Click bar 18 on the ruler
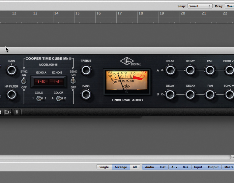Screen dimensions: 234x183 pyautogui.click(x=141, y=13)
